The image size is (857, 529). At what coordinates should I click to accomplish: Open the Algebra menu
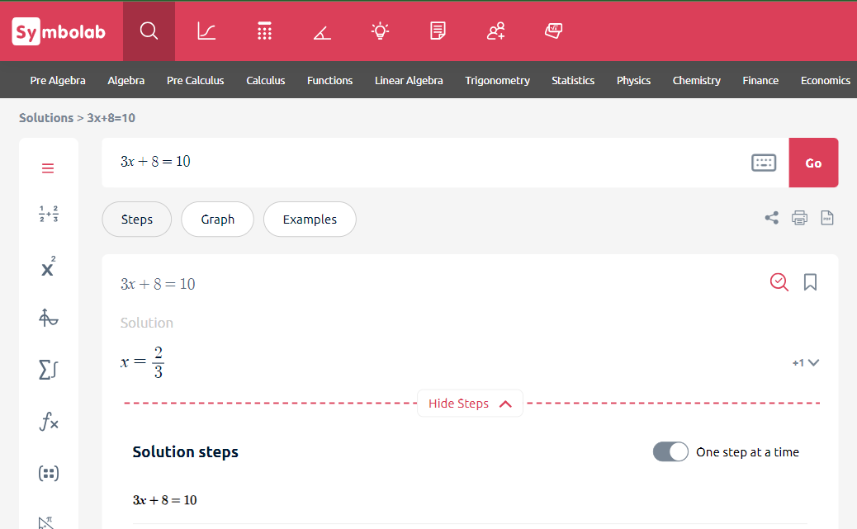tap(126, 80)
